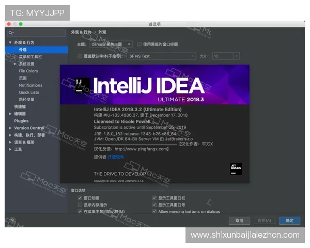Screen dimensions: 310x248
Task: Select 菜单和工具栏 in settings tree
Action: 30,57
